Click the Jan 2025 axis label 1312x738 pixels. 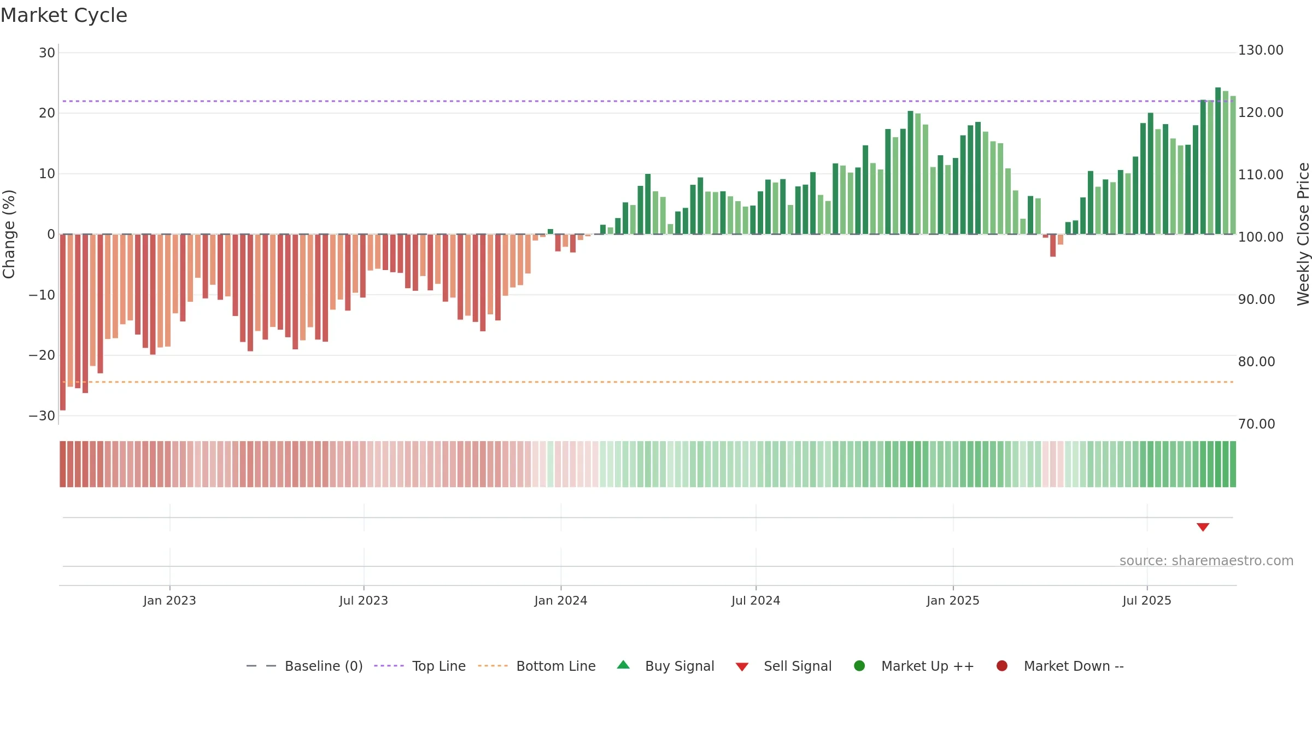tap(953, 600)
